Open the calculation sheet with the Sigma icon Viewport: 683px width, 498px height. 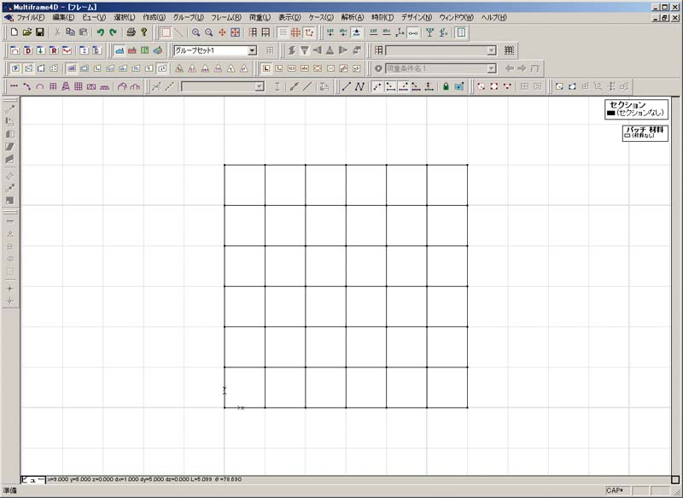pyautogui.click(x=84, y=50)
